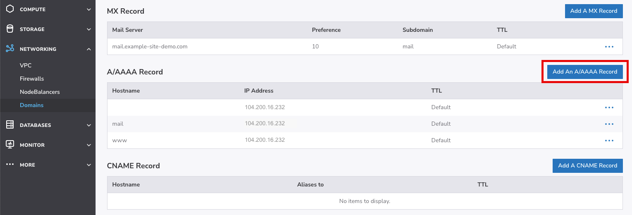Select the Domains sidebar item
This screenshot has width=632, height=215.
[x=32, y=105]
